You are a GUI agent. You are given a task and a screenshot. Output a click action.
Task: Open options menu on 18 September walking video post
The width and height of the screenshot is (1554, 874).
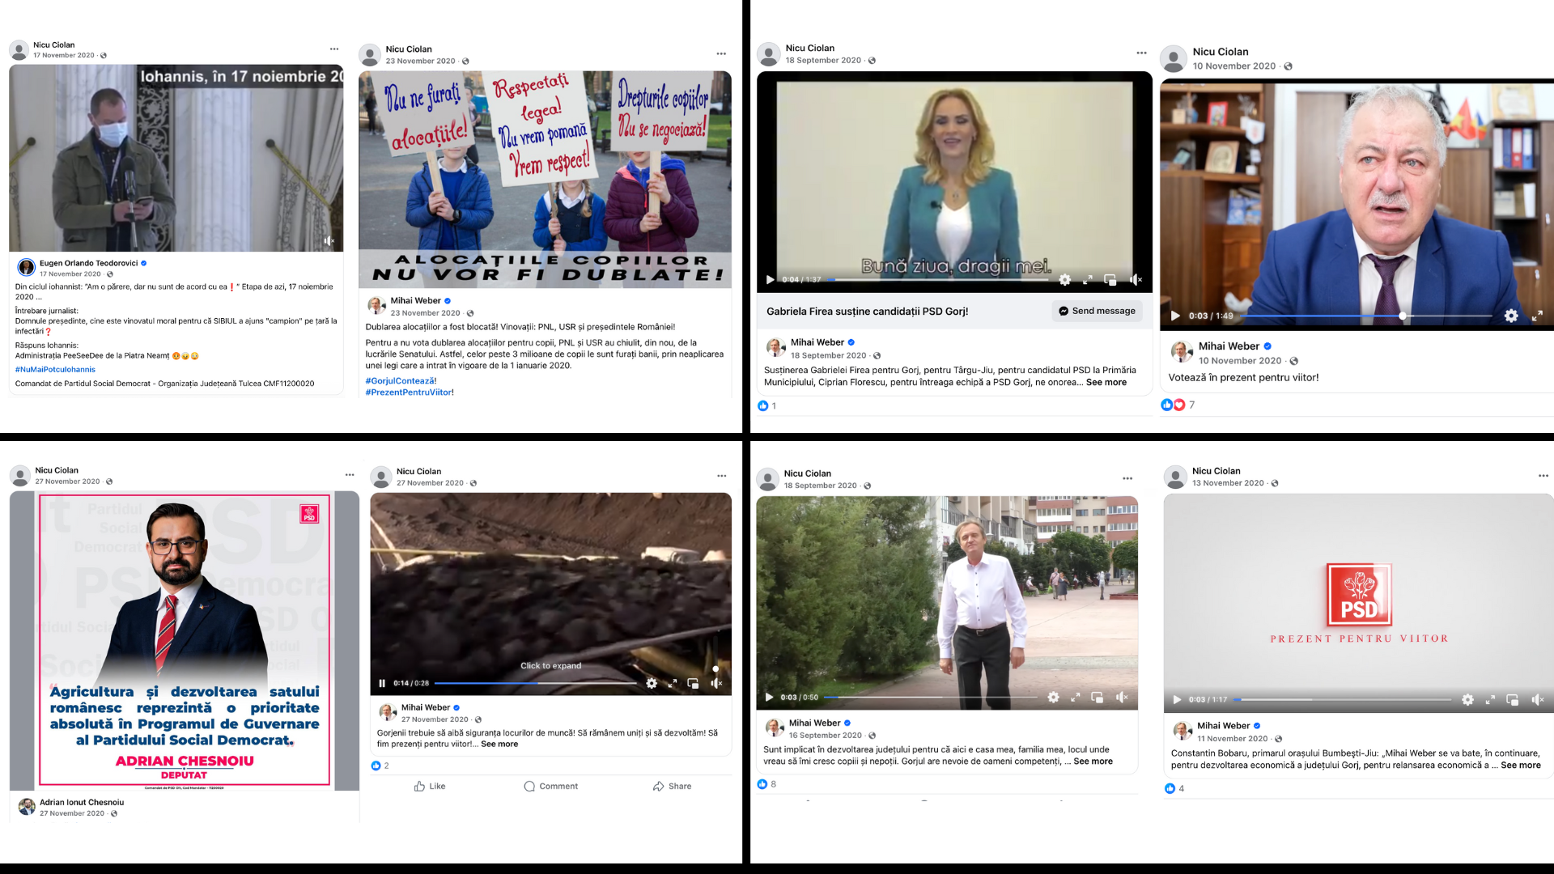(1127, 478)
